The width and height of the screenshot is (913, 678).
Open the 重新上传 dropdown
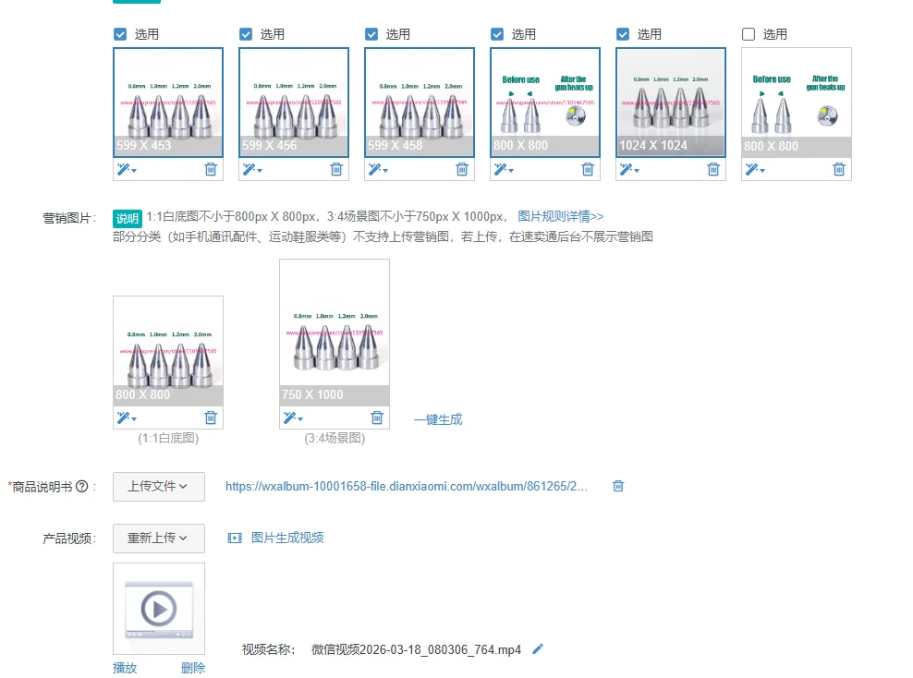[x=158, y=539]
